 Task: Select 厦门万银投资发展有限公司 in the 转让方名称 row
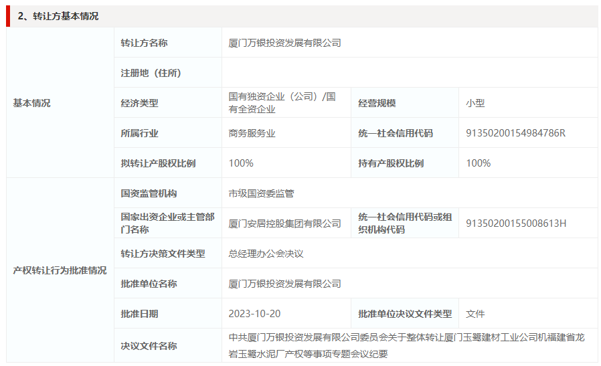285,43
